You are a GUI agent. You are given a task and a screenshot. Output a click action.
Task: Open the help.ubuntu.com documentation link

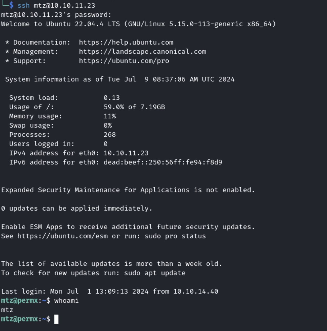tap(126, 42)
